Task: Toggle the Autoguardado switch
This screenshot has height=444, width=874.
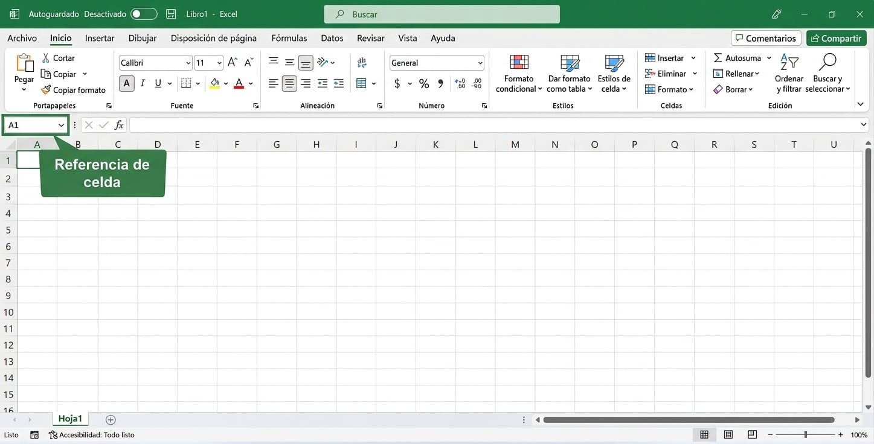Action: point(144,14)
